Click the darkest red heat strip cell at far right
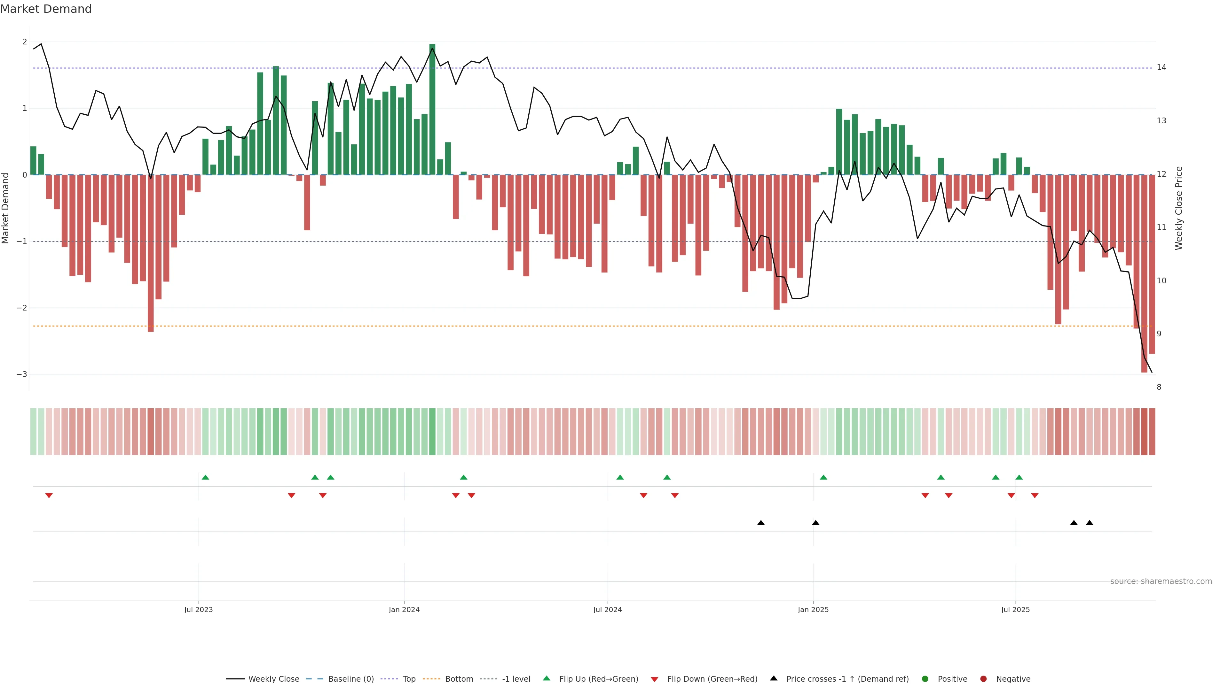 [x=1144, y=432]
